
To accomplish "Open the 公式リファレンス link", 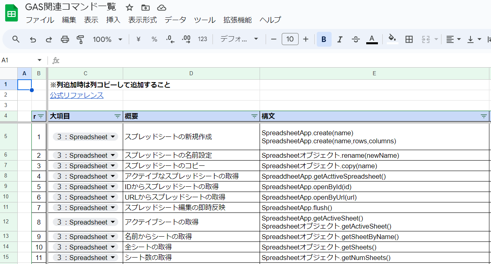I will point(76,95).
